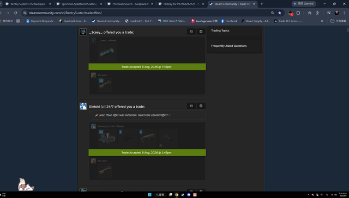The image size is (349, 198).
Task: Click _1ceey_ profile avatar
Action: click(83, 32)
